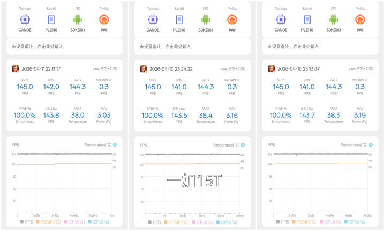Click the PLZ110 phone model icon in 23:24:22 report

click(179, 20)
